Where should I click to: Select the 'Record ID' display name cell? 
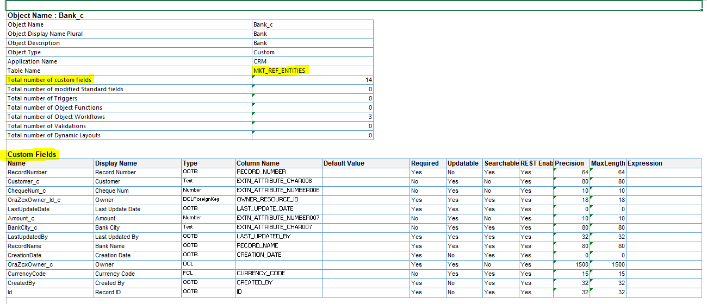[137, 292]
